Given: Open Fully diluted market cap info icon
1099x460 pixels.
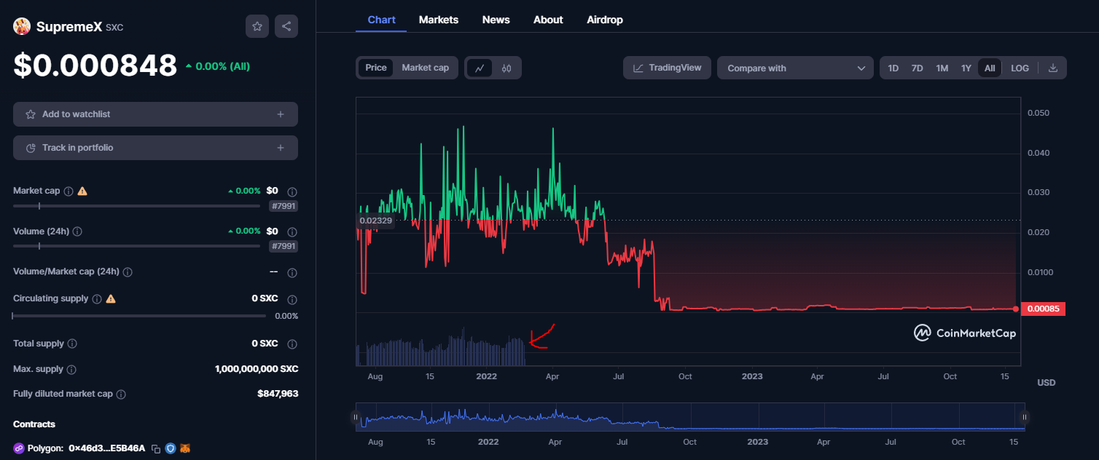Looking at the screenshot, I should point(121,394).
